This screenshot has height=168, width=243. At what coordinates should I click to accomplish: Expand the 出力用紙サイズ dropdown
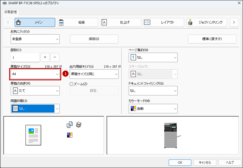(x=94, y=74)
